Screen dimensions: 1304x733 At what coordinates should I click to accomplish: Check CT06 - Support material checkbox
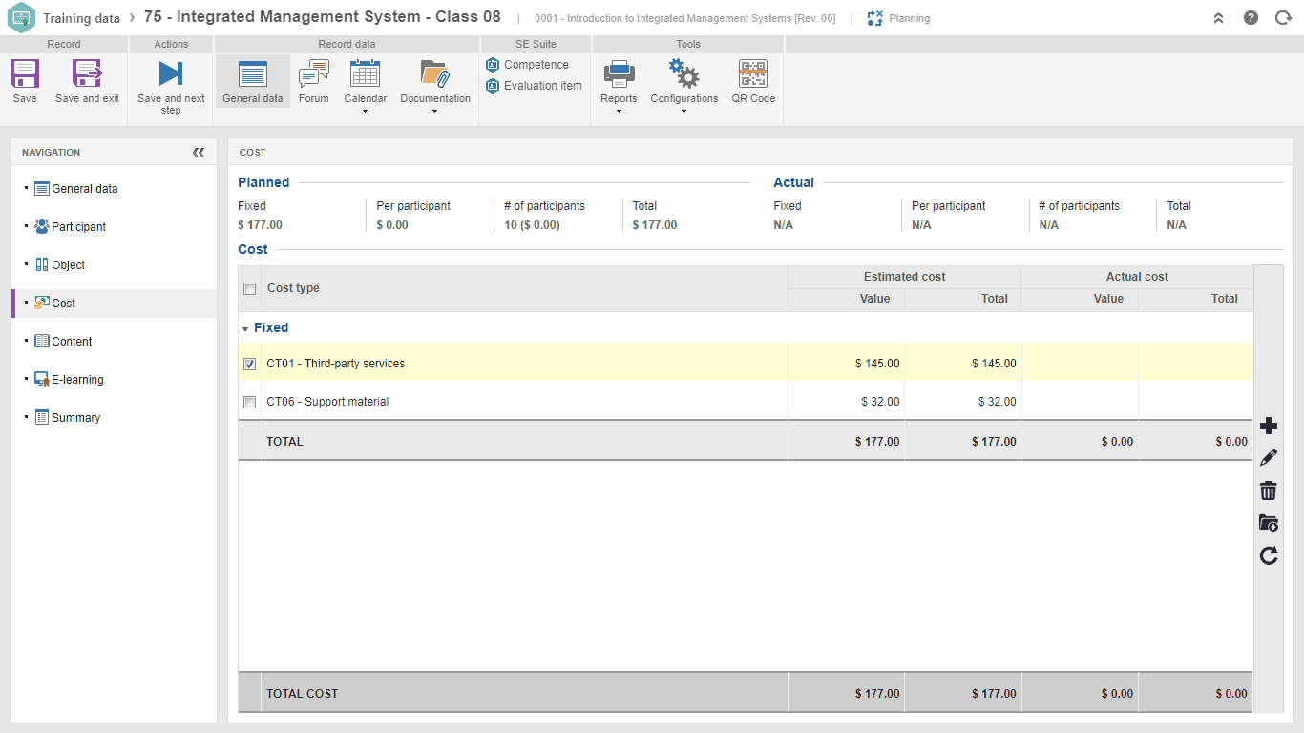tap(250, 402)
